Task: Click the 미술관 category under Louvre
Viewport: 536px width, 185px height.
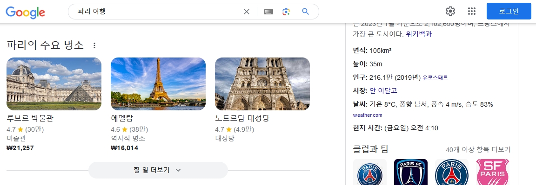Action: coord(16,139)
